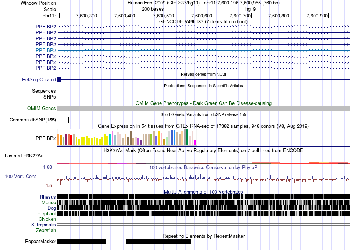The width and height of the screenshot is (350, 250).
Task: Select the light-blue highlighted PPFIBP2 transcript label
Action: coord(46,50)
